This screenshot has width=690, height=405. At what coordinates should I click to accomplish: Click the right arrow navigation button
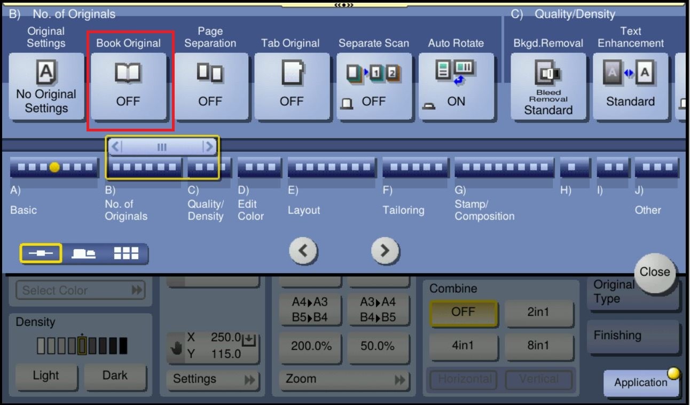385,251
